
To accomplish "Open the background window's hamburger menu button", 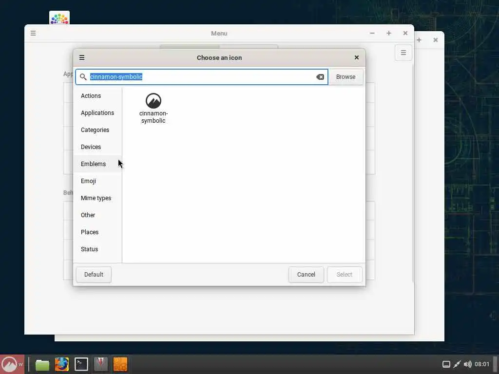I will coord(403,53).
